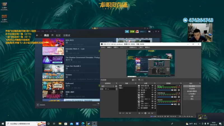
Task: Open the scene transition type dropdown
Action: (108, 86)
